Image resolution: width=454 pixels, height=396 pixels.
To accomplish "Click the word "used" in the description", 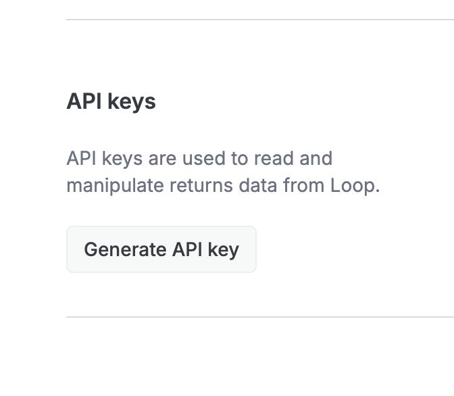I will point(206,158).
